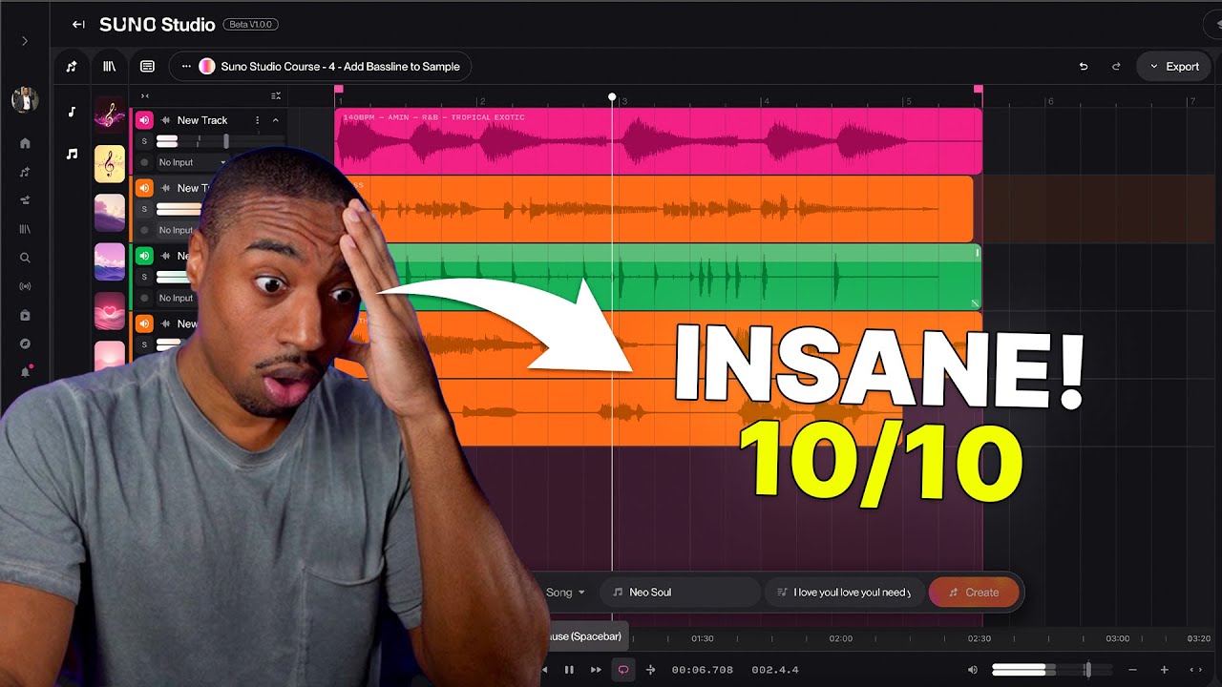Select the green audio clip

pyautogui.click(x=680, y=277)
